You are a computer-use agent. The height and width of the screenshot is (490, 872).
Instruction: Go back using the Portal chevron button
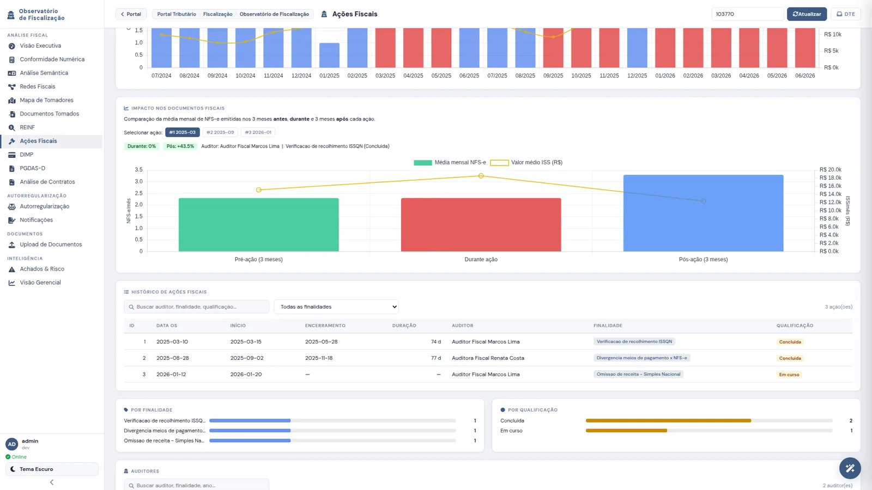(x=131, y=14)
